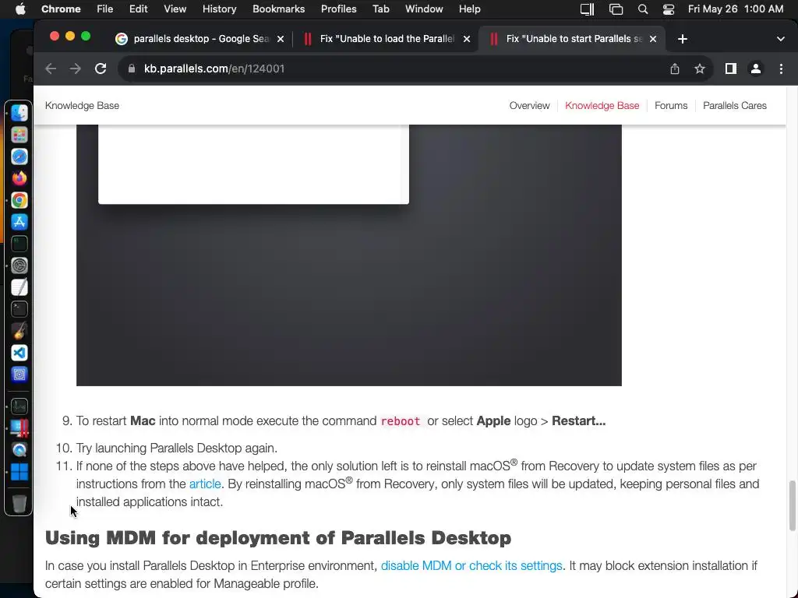
Task: Open the Windows VM dock icon
Action: pos(19,472)
